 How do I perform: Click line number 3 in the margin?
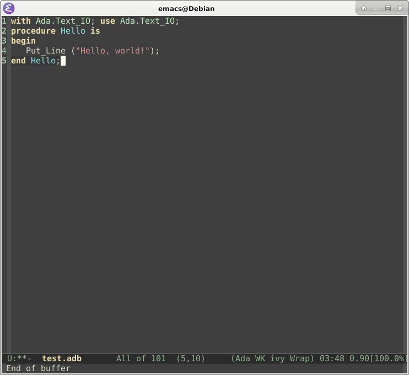point(4,41)
